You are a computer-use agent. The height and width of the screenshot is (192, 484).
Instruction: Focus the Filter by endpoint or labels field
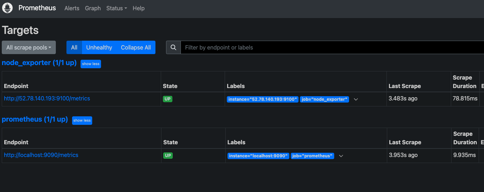click(x=332, y=47)
